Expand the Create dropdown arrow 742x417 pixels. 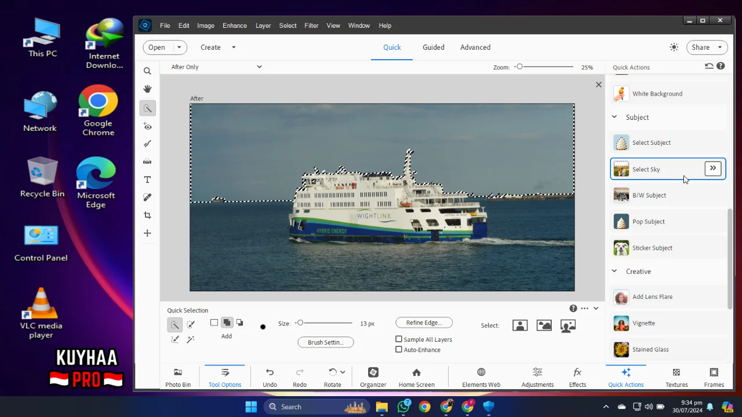pyautogui.click(x=234, y=47)
